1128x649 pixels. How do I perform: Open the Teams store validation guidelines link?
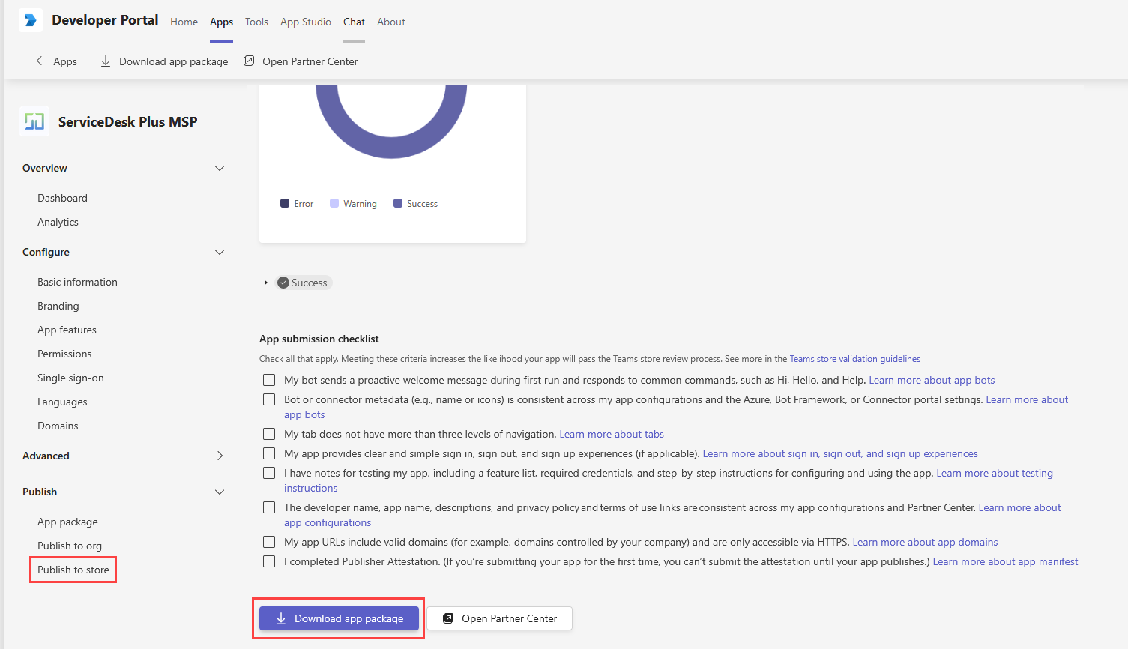pyautogui.click(x=854, y=359)
